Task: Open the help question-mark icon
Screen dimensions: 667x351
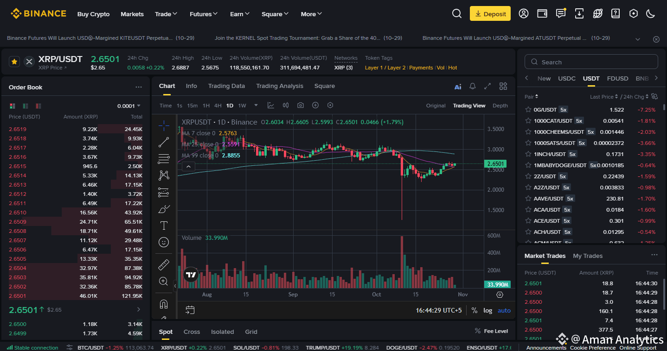Action: tap(615, 13)
